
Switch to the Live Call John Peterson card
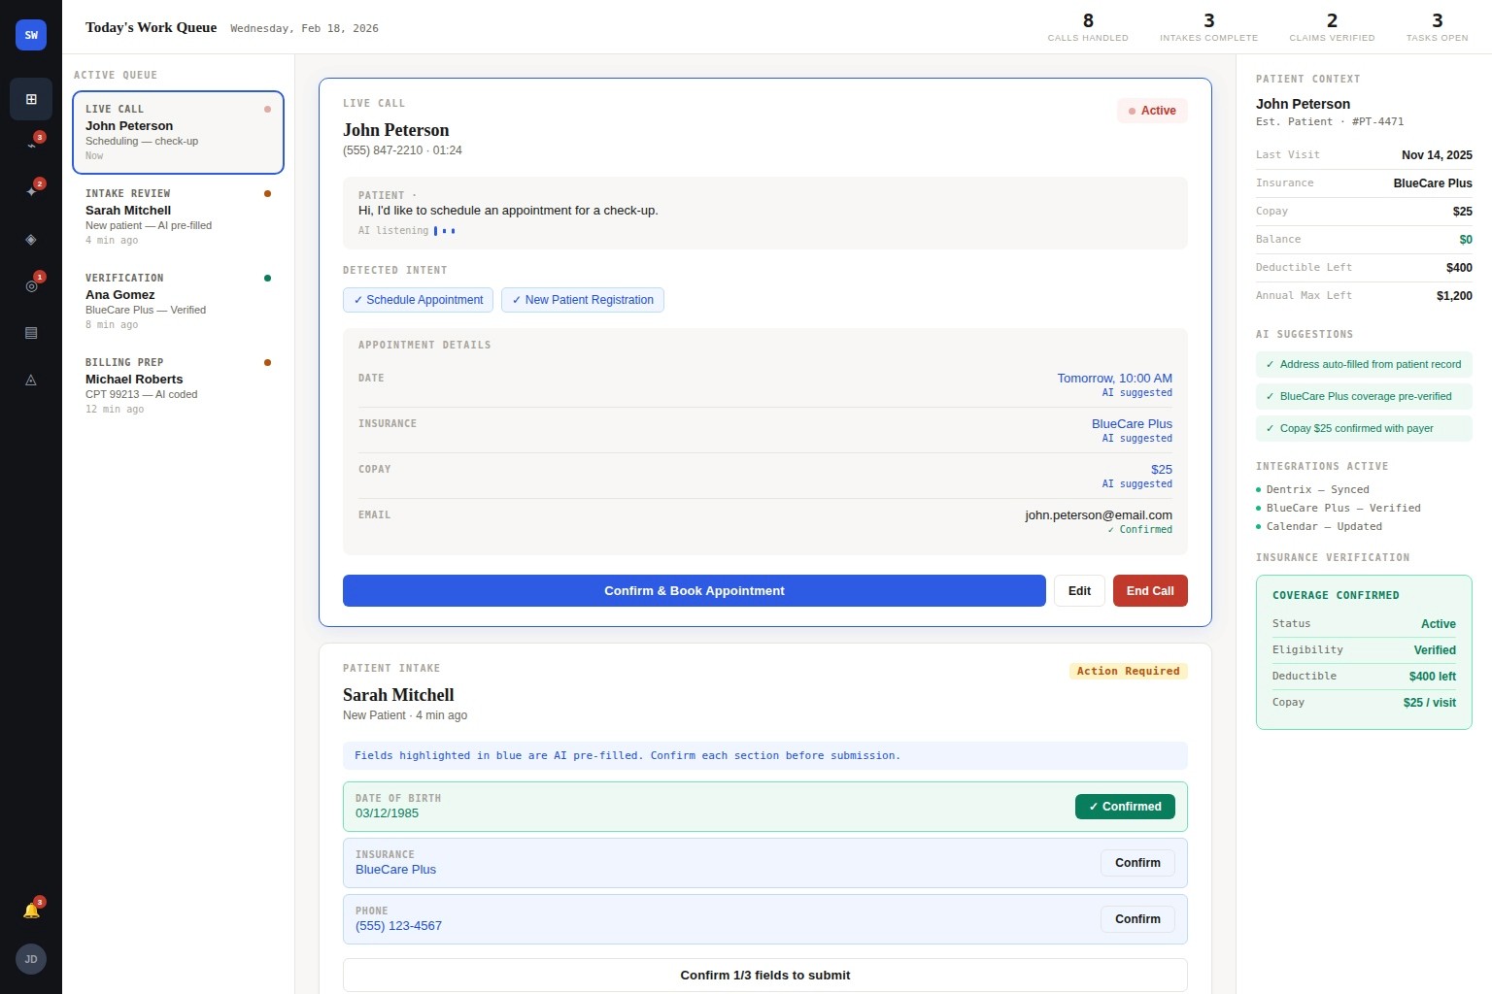pyautogui.click(x=178, y=131)
